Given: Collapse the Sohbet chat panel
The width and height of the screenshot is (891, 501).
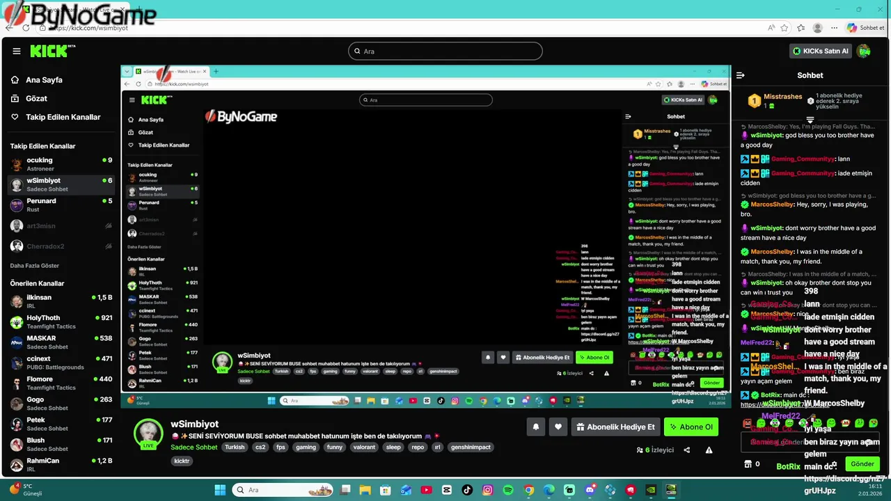Looking at the screenshot, I should 741,75.
